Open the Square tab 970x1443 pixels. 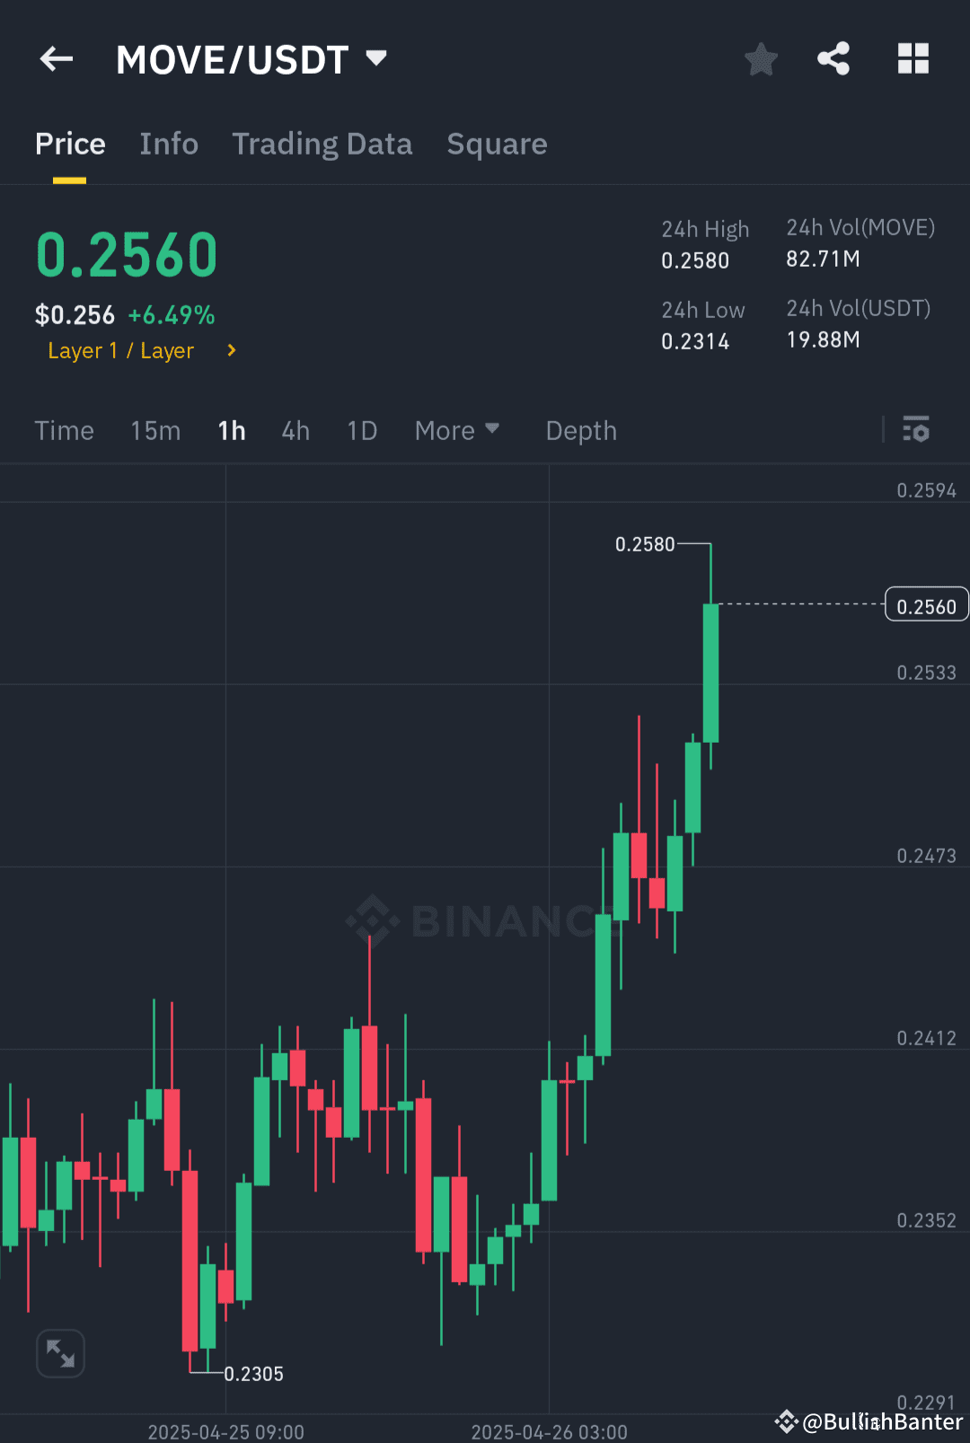[497, 144]
